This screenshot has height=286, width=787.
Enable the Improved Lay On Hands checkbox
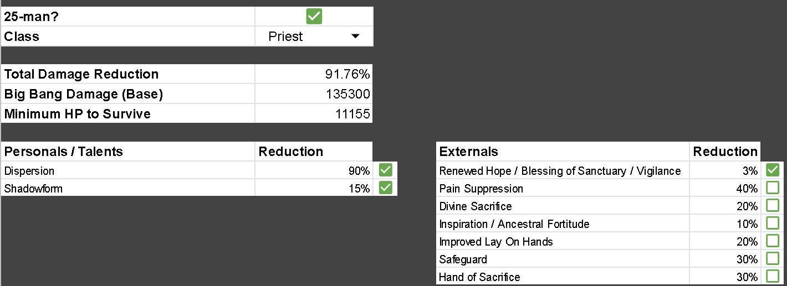pyautogui.click(x=773, y=241)
